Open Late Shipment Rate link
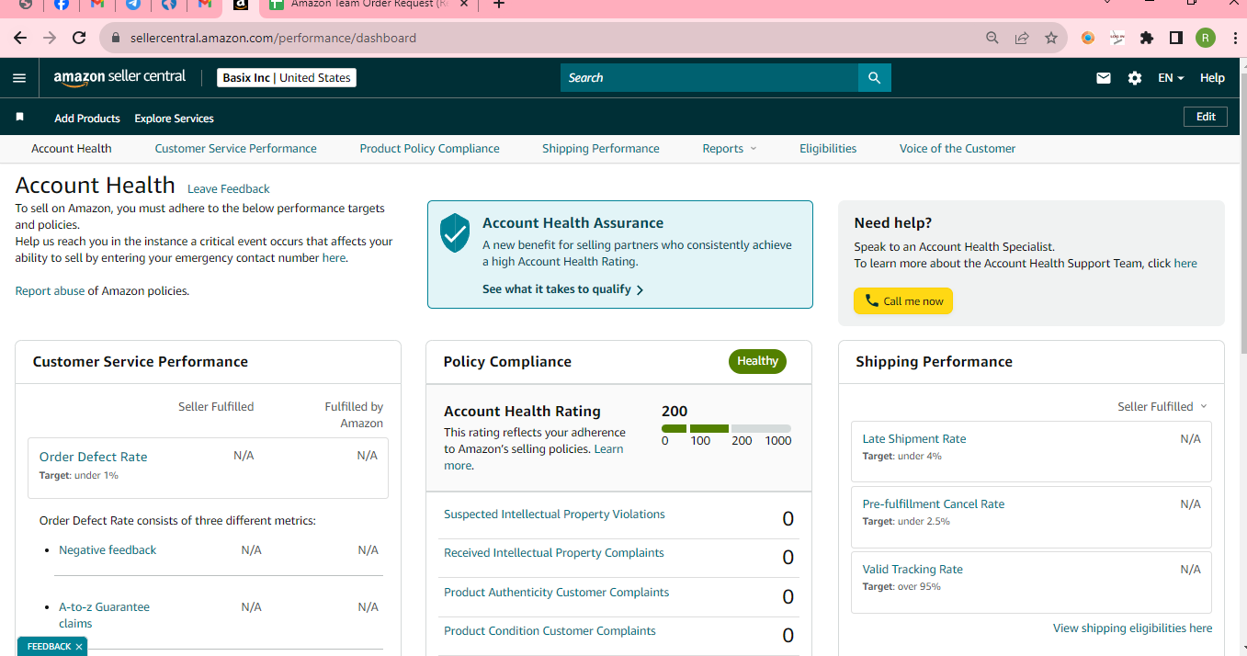The width and height of the screenshot is (1247, 656). tap(914, 439)
